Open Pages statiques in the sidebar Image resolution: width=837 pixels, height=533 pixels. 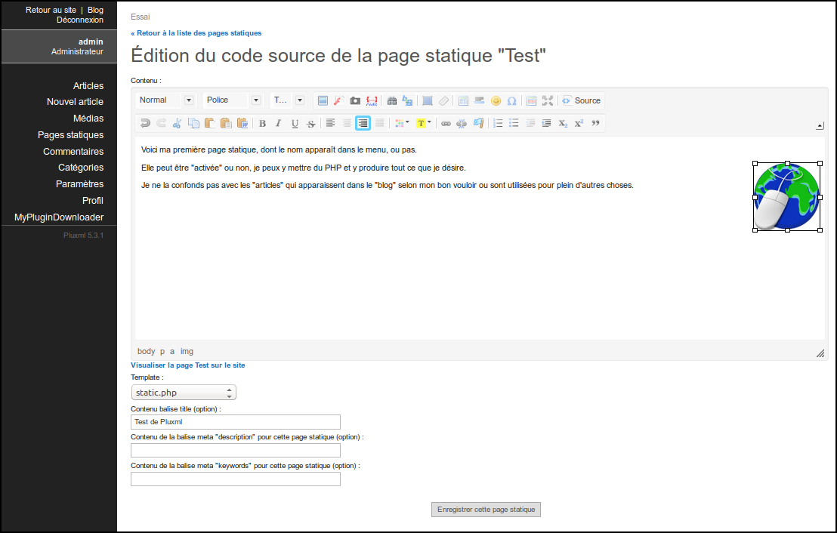[70, 135]
